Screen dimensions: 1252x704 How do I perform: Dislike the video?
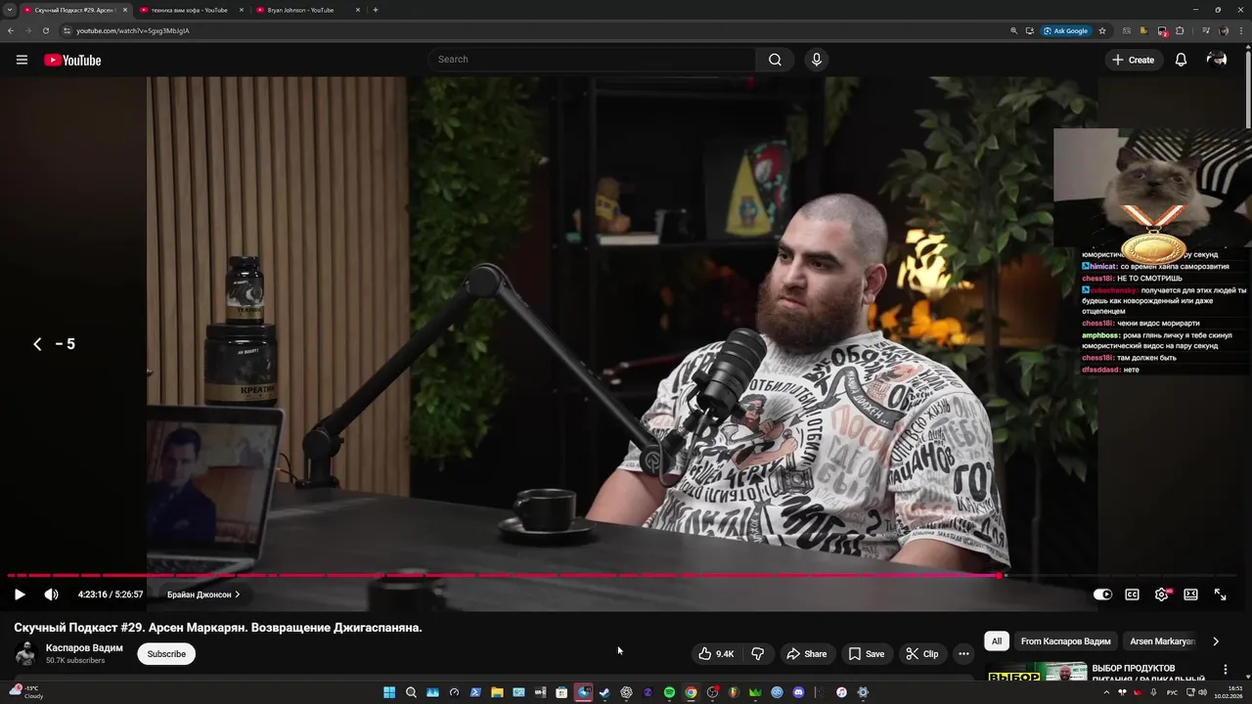pos(757,654)
